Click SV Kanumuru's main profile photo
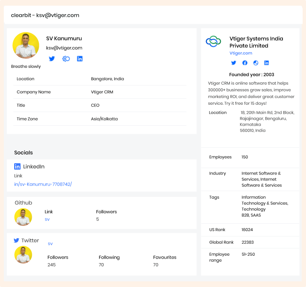The image size is (306, 287). (x=26, y=45)
